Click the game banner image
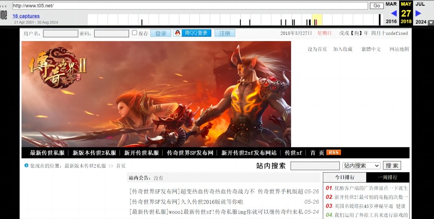434x219 pixels. (156, 94)
